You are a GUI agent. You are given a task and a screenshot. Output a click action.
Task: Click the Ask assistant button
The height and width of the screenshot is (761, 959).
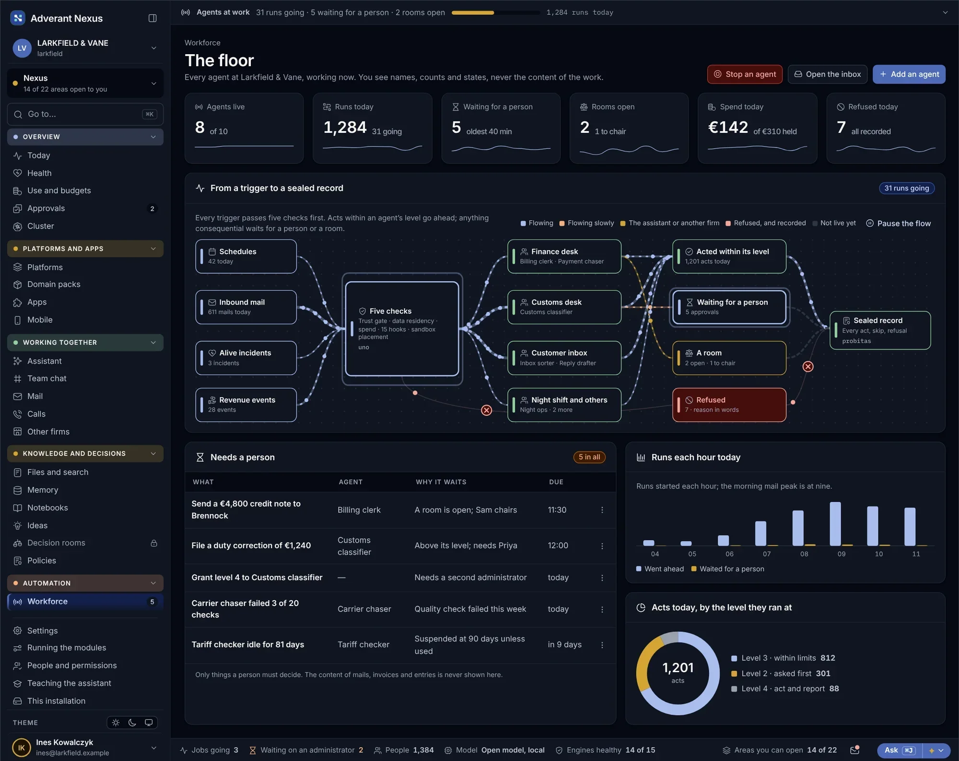click(x=900, y=750)
